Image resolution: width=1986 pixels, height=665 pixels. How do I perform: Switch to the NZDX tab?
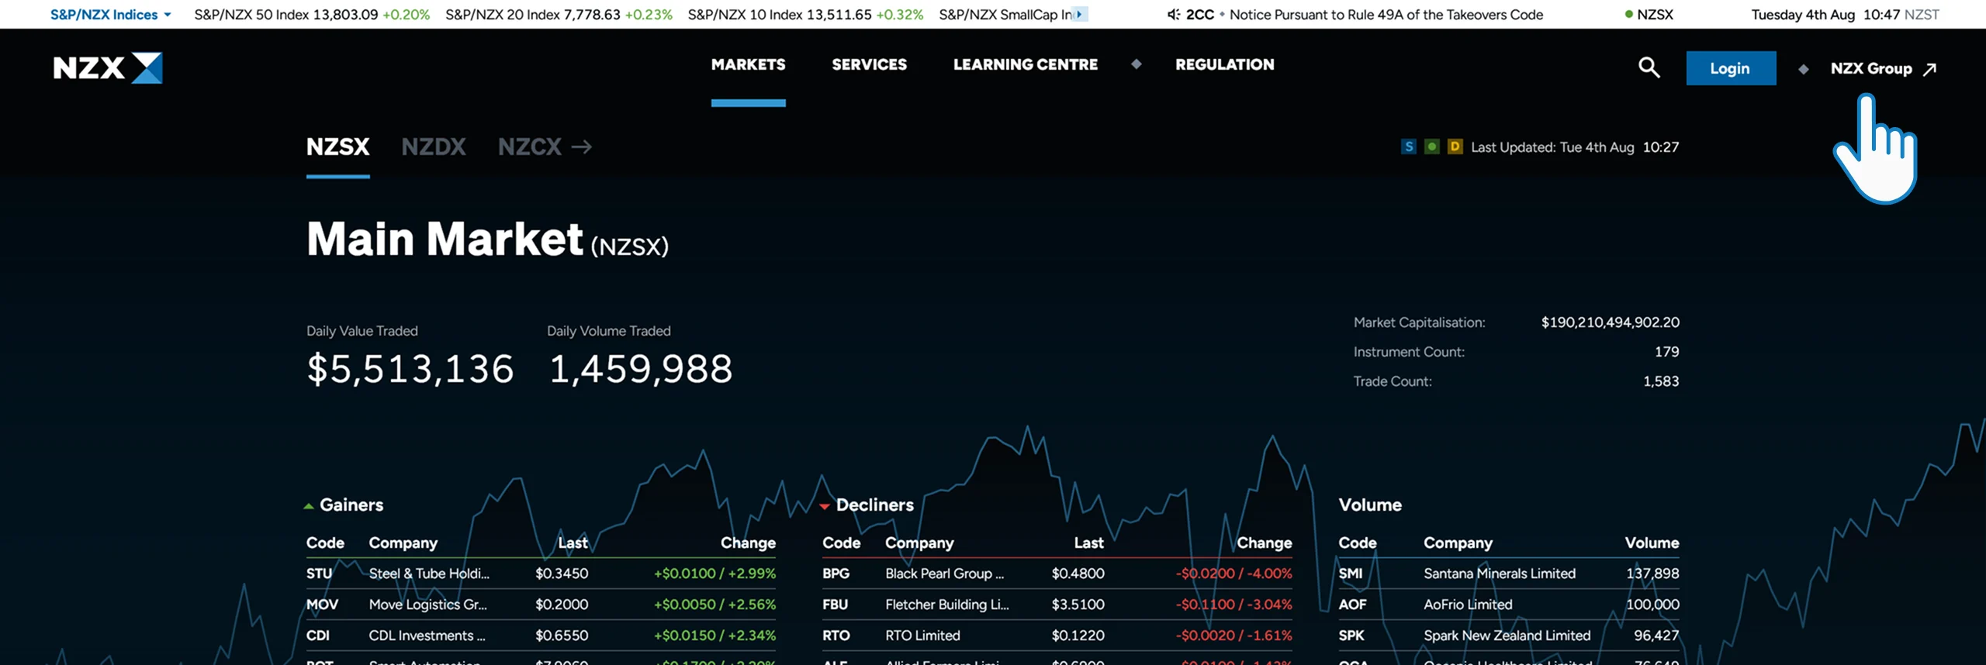tap(434, 146)
